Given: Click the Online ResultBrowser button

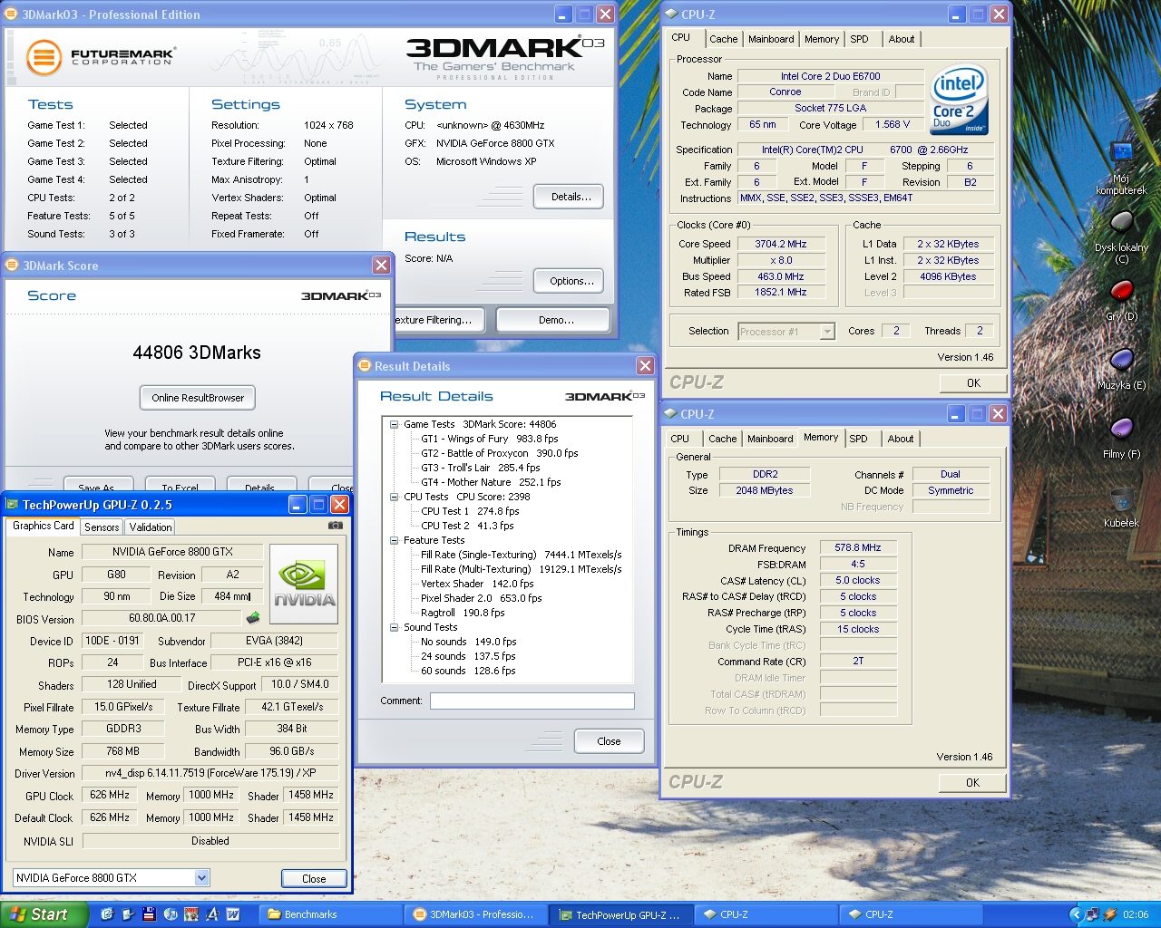Looking at the screenshot, I should coord(198,398).
